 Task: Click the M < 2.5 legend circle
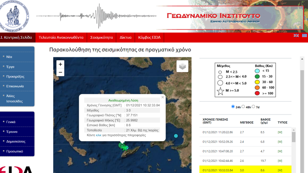220,72
